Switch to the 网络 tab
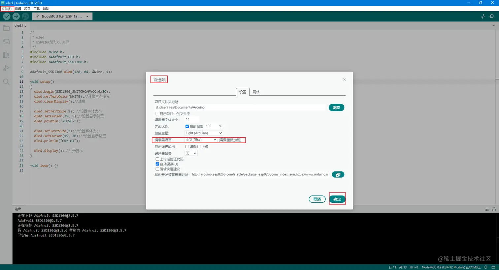 256,92
